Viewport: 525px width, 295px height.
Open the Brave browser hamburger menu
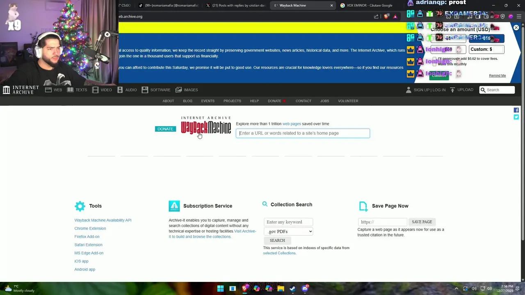coord(519,16)
